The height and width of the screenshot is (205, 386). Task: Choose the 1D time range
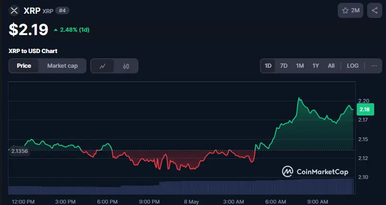point(268,66)
